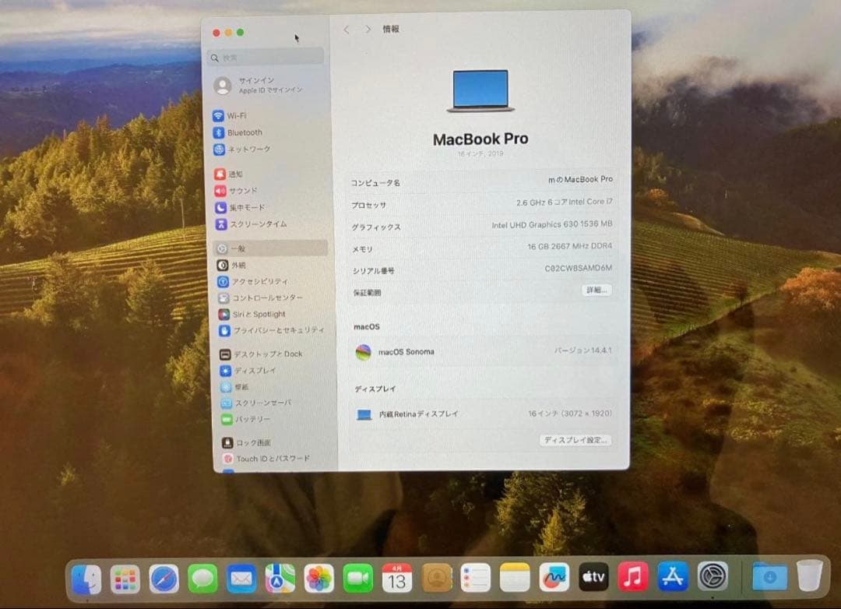The image size is (841, 609).
Task: Select ネットワーク in the sidebar
Action: [241, 150]
